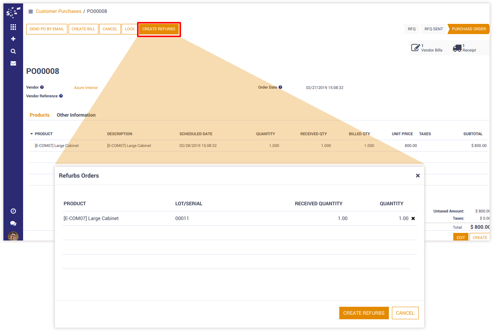Screen dimensions: 493x331
Task: Click the clock activity icon
Action: [x=13, y=211]
